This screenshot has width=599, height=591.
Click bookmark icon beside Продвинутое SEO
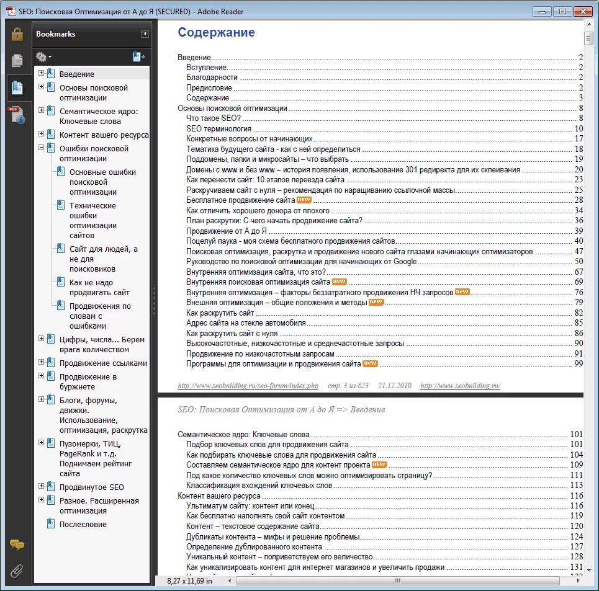pyautogui.click(x=51, y=486)
